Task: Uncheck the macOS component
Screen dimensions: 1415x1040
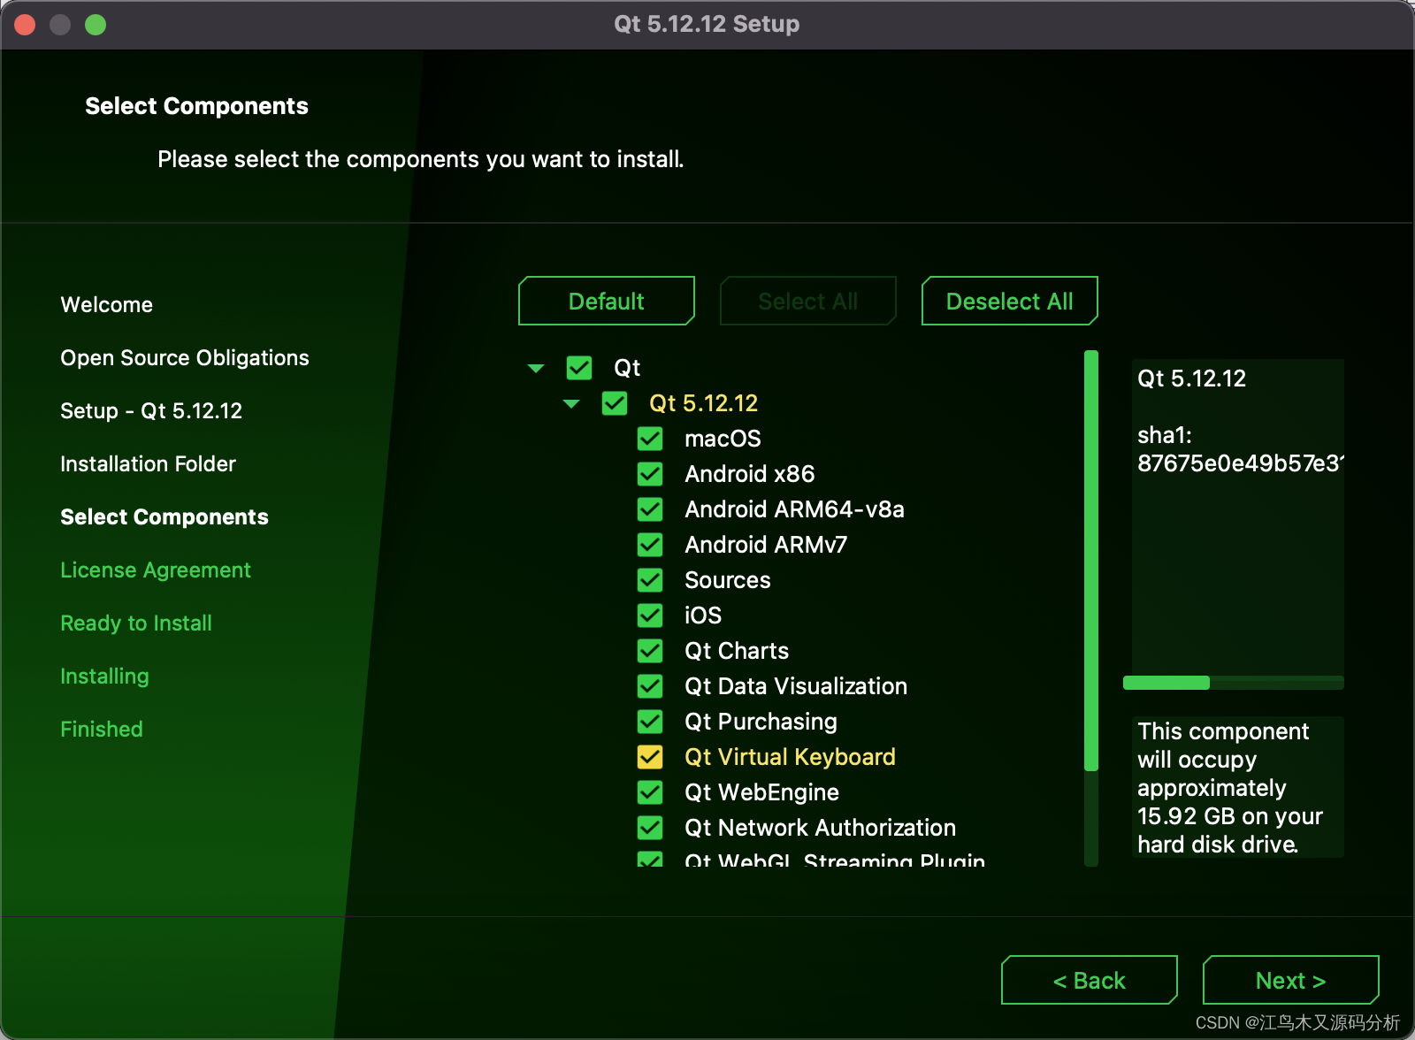Action: (x=650, y=439)
